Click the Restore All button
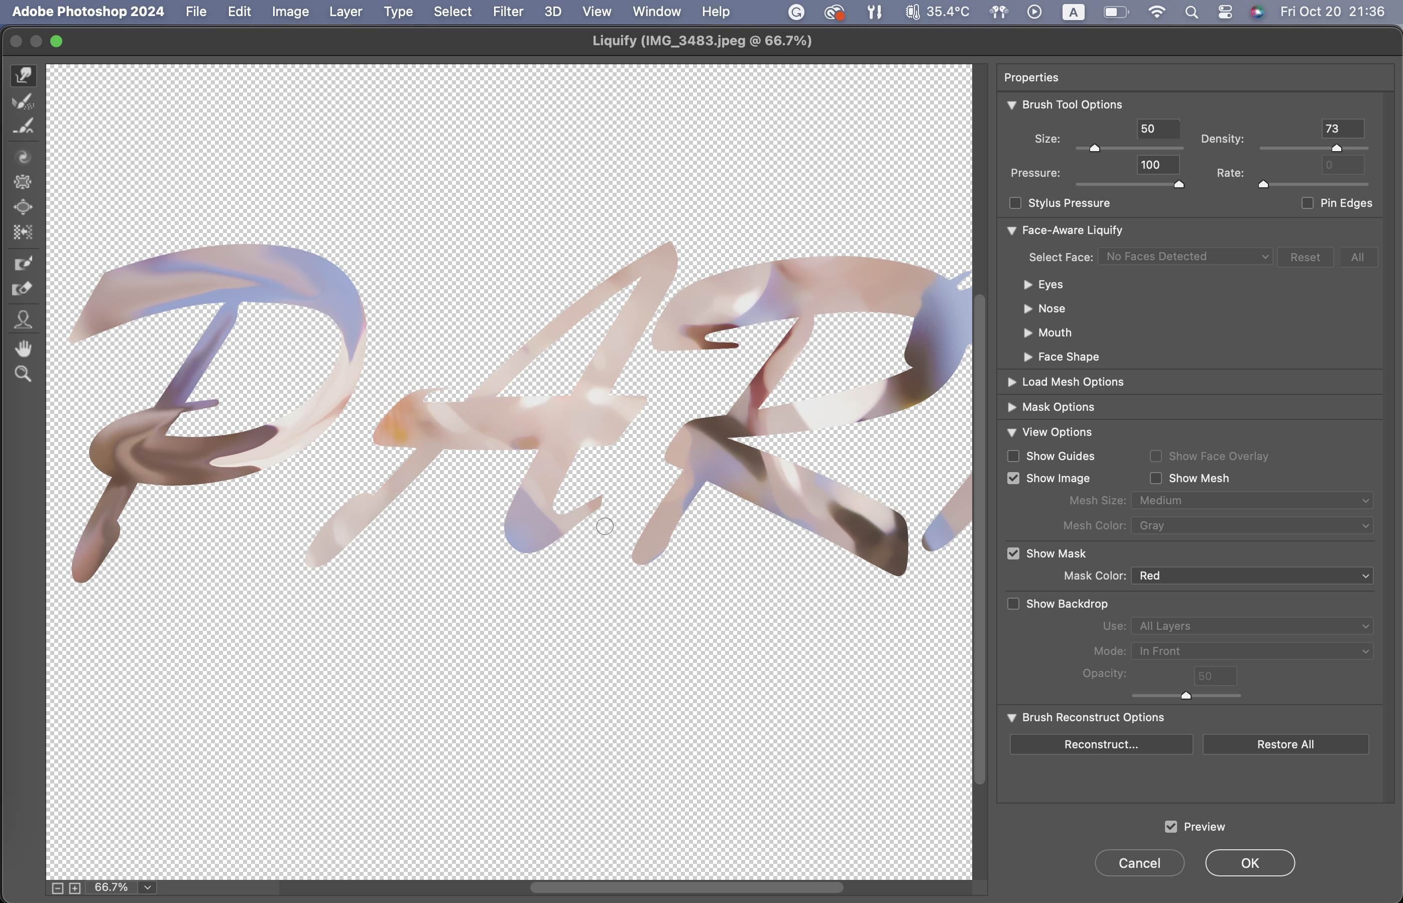The height and width of the screenshot is (903, 1403). 1285,744
